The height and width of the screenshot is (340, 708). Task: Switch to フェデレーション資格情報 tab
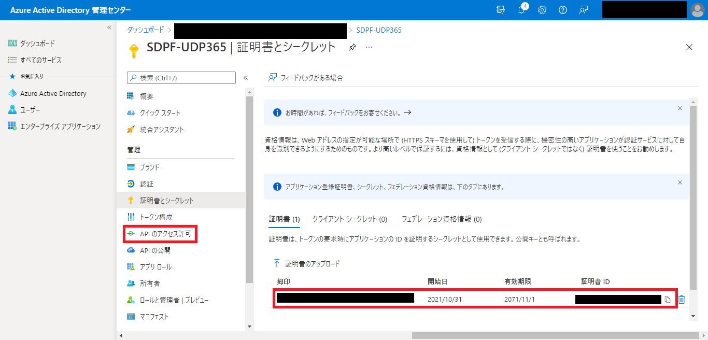pos(442,219)
